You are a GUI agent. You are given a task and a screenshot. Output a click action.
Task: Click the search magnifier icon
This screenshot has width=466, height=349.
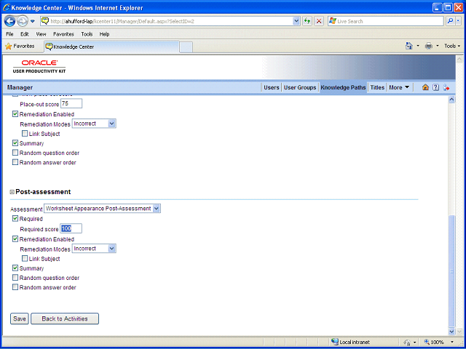click(x=450, y=21)
